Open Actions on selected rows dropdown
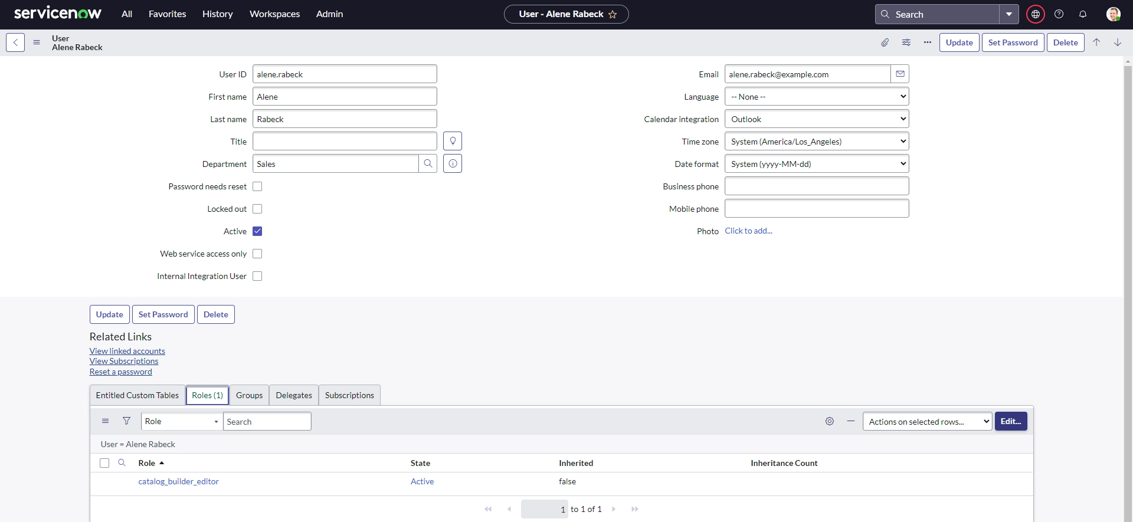The height and width of the screenshot is (522, 1133). pos(927,422)
